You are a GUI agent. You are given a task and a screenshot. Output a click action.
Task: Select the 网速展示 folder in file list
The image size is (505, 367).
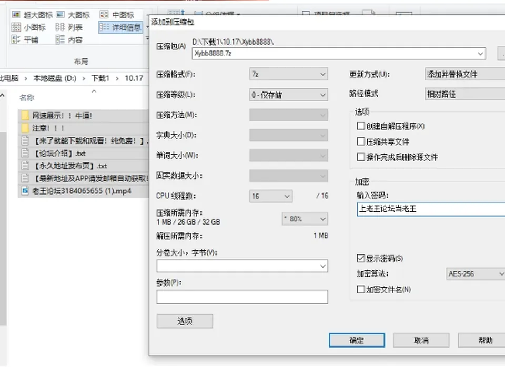click(84, 116)
